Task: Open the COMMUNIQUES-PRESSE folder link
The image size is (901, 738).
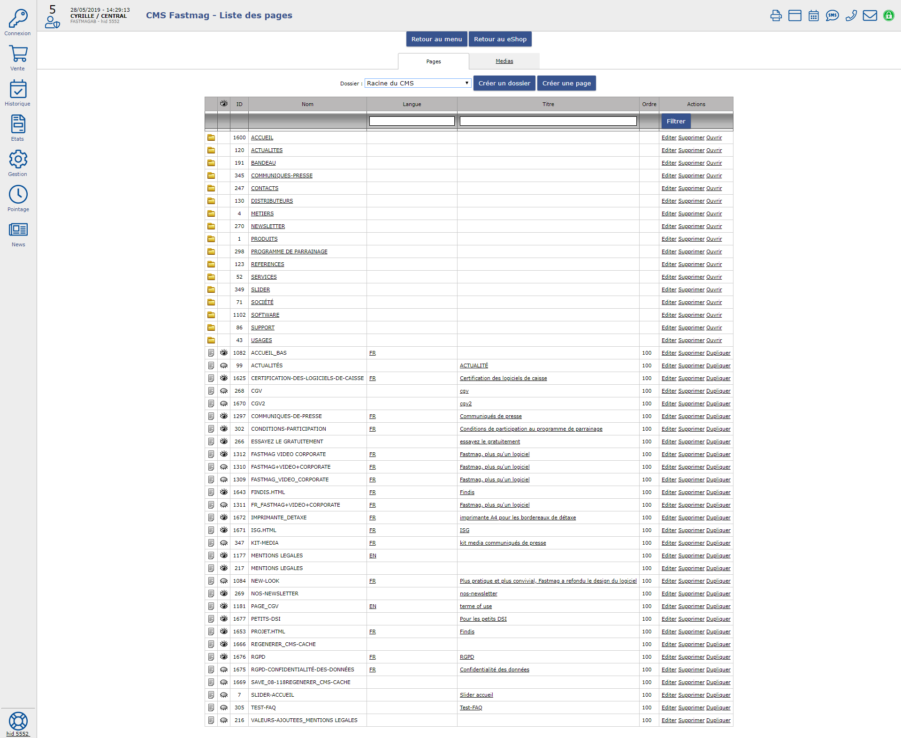Action: coord(282,175)
